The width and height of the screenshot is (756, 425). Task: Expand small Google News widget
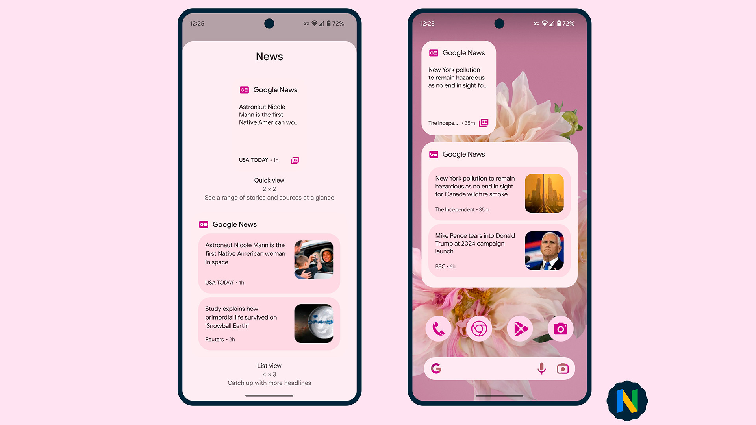(x=482, y=123)
